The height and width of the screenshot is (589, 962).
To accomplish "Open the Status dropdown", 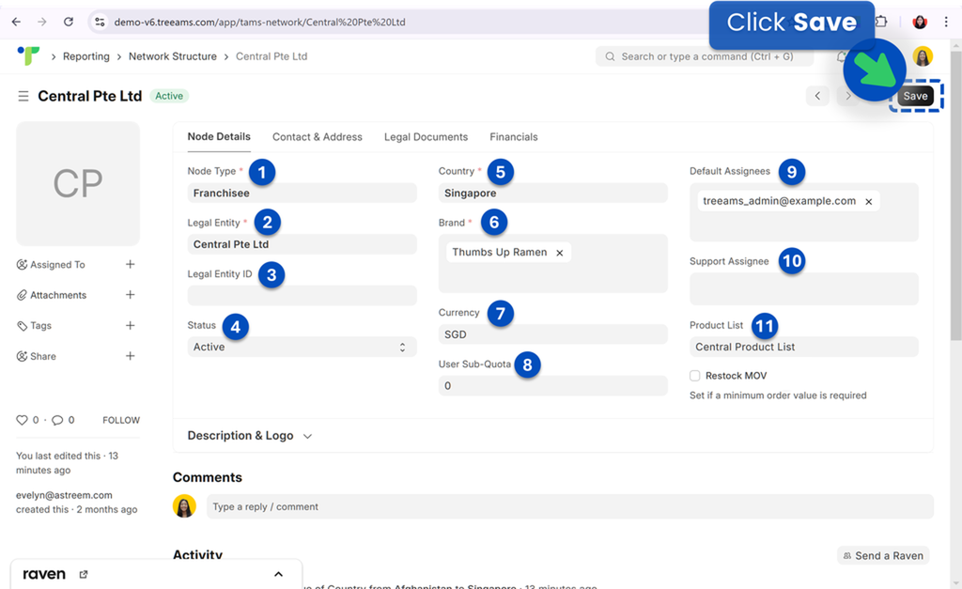I will pos(302,347).
